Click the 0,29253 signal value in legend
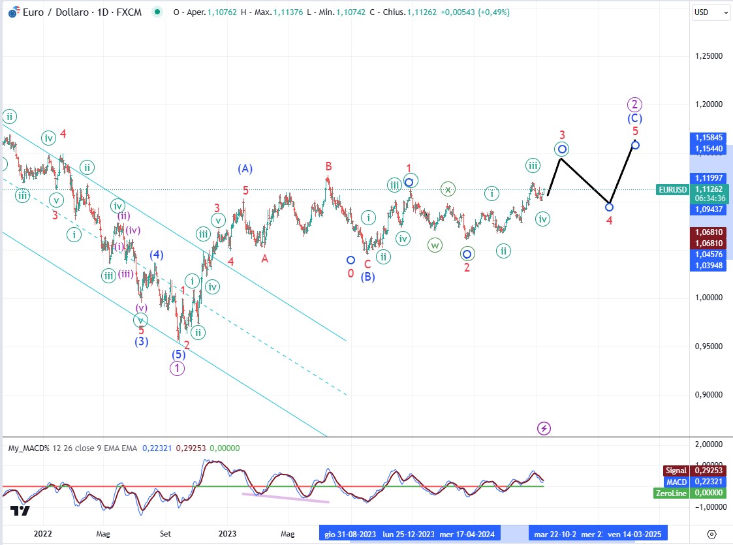This screenshot has width=733, height=545. click(x=191, y=448)
